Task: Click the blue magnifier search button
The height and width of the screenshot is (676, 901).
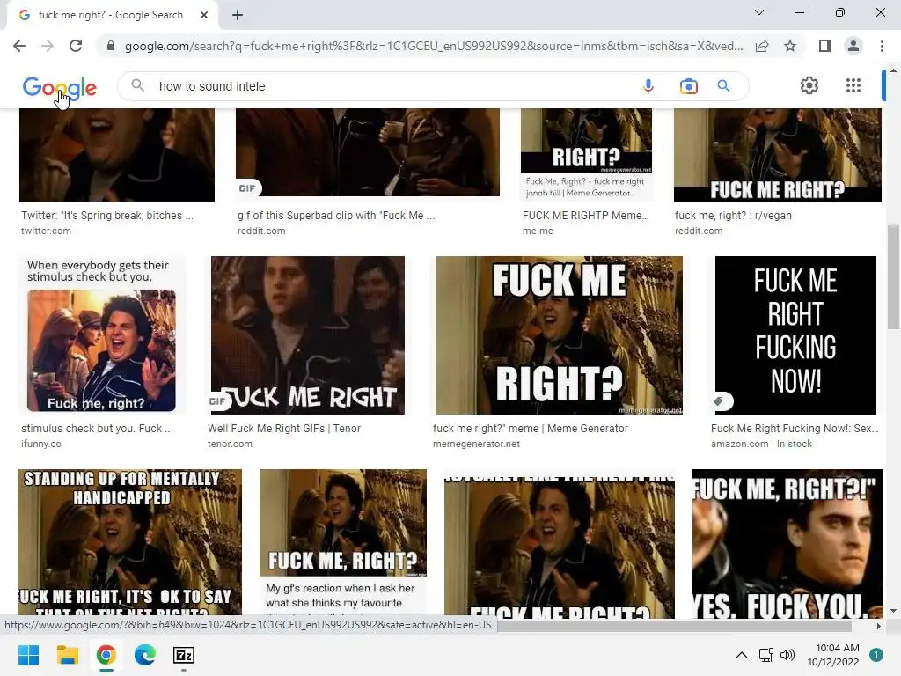Action: pyautogui.click(x=723, y=86)
